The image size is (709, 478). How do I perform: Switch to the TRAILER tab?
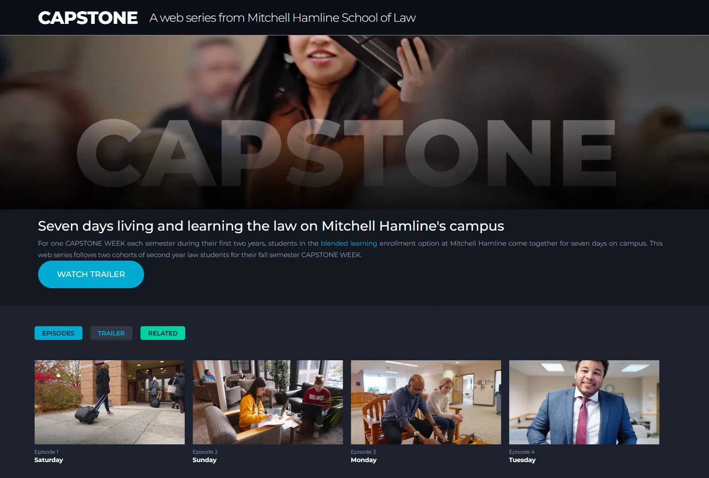click(x=111, y=333)
